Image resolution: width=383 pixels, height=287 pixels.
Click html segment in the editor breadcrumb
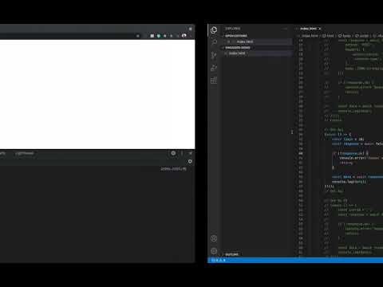[x=328, y=36]
